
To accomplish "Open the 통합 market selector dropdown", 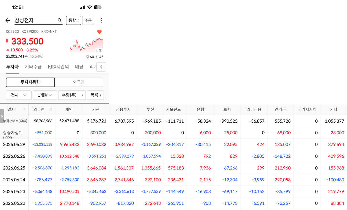I will 73,20.
